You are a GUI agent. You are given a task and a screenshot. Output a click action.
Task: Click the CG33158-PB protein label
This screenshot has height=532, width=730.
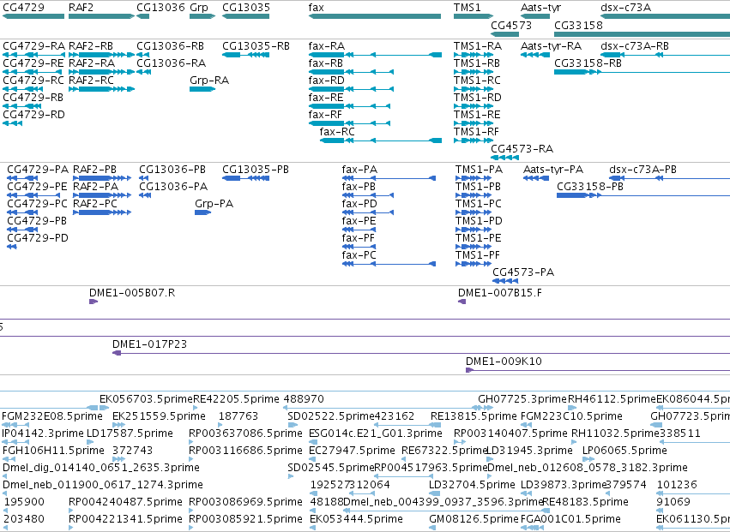(x=590, y=187)
